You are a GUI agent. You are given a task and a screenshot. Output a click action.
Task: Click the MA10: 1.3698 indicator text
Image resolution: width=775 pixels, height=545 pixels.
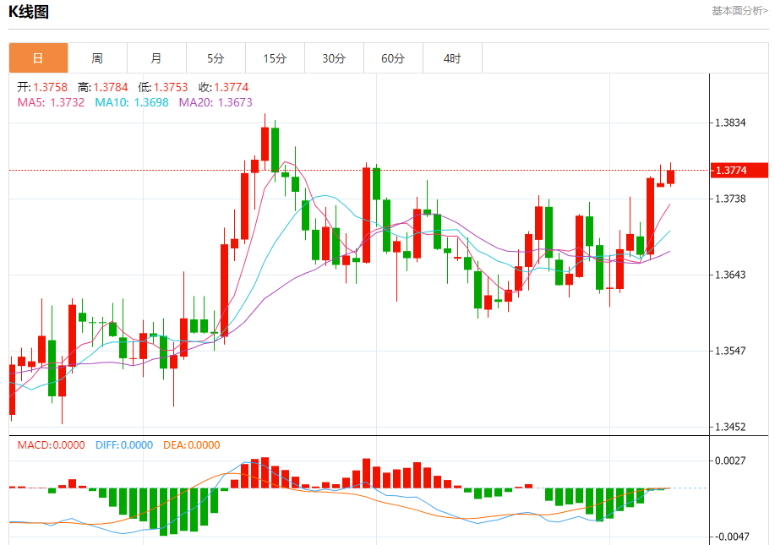click(x=132, y=102)
